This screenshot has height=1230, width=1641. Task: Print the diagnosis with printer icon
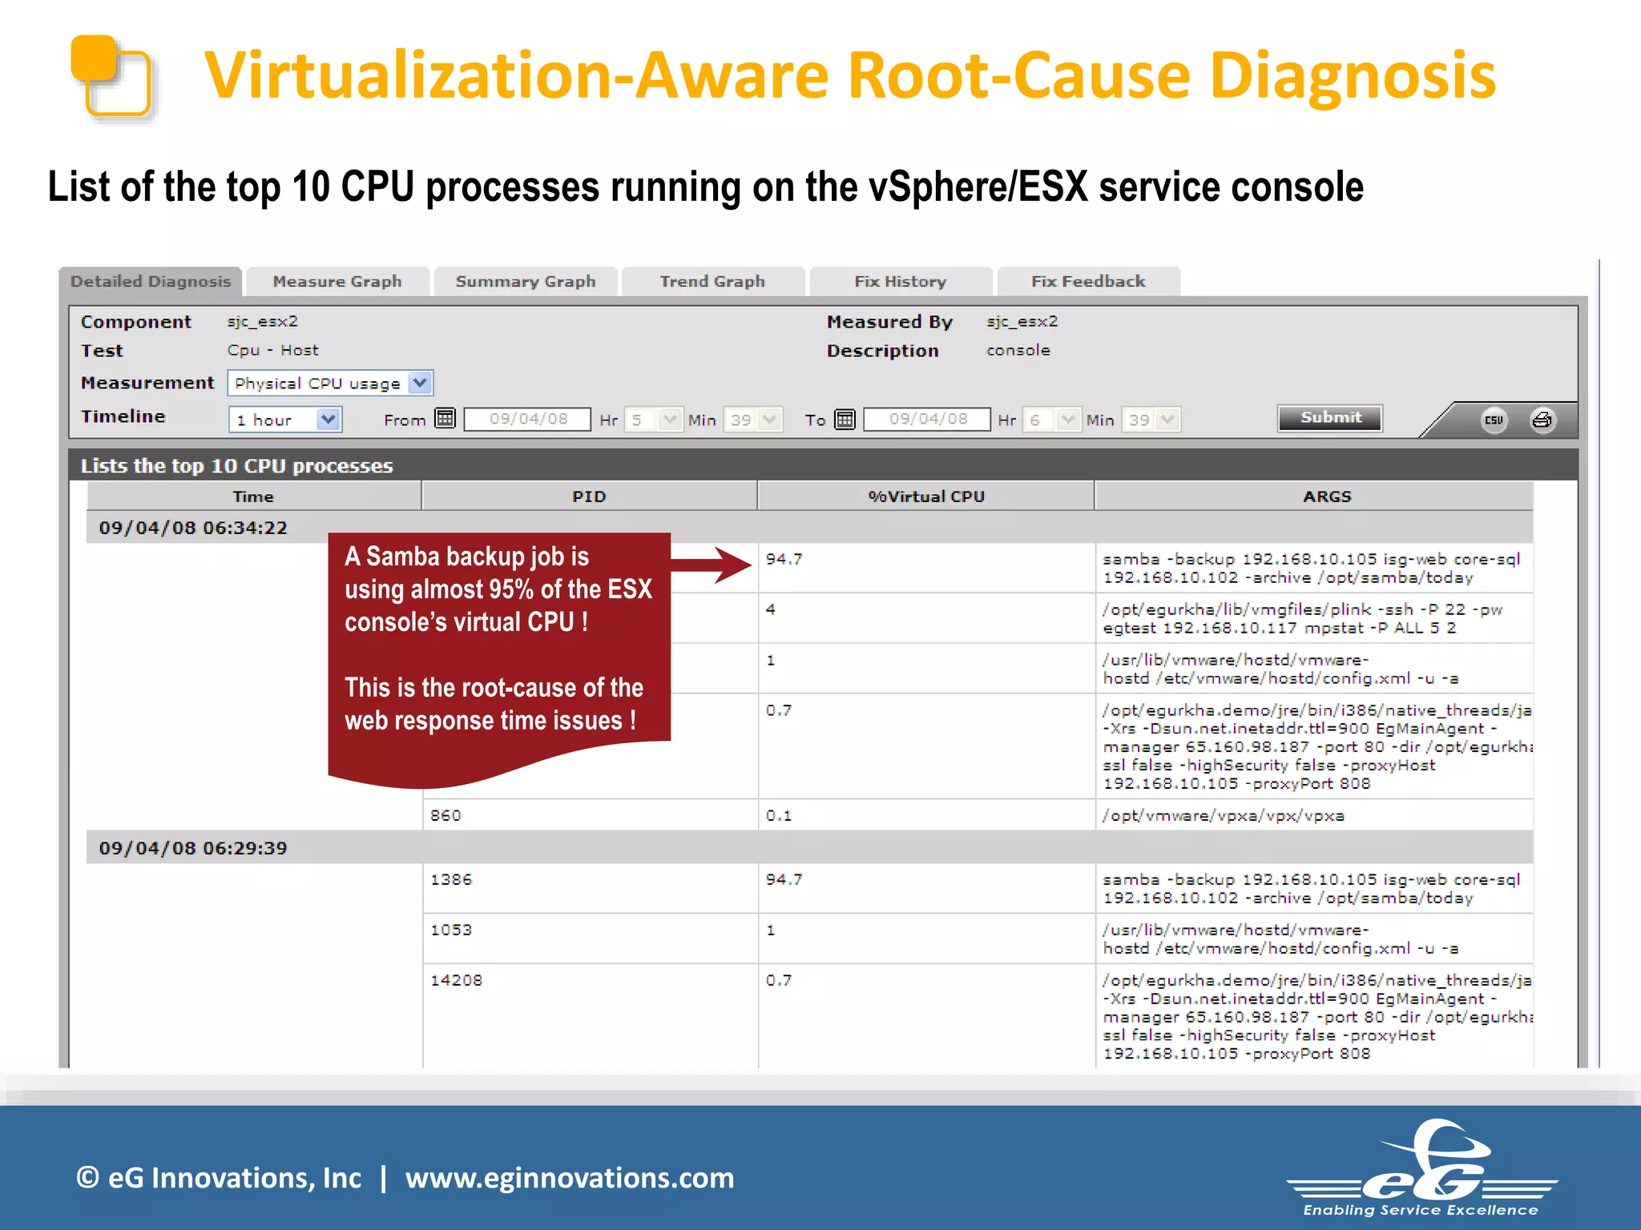1542,420
